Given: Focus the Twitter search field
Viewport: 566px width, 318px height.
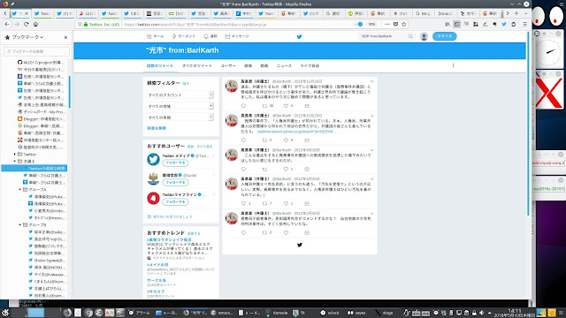Looking at the screenshot, I should click(386, 36).
